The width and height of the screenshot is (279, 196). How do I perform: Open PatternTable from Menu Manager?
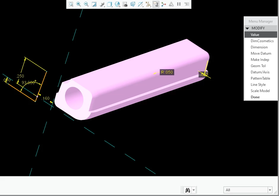261,78
